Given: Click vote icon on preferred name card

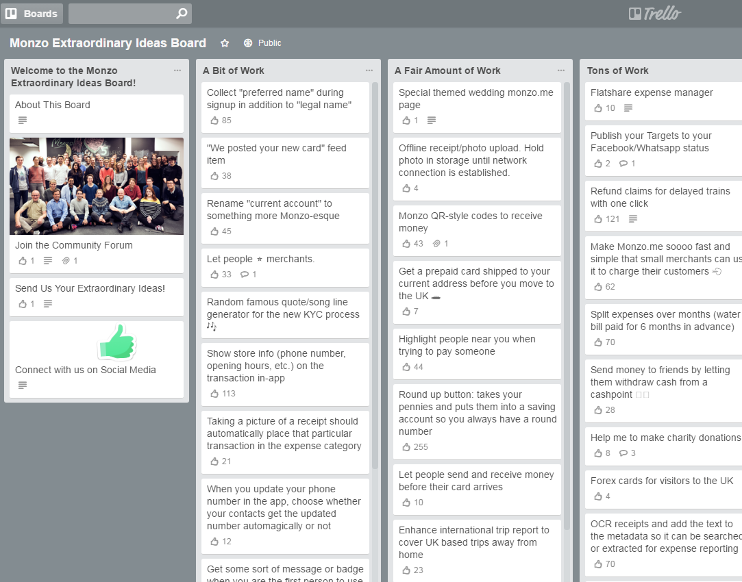Looking at the screenshot, I should click(214, 121).
